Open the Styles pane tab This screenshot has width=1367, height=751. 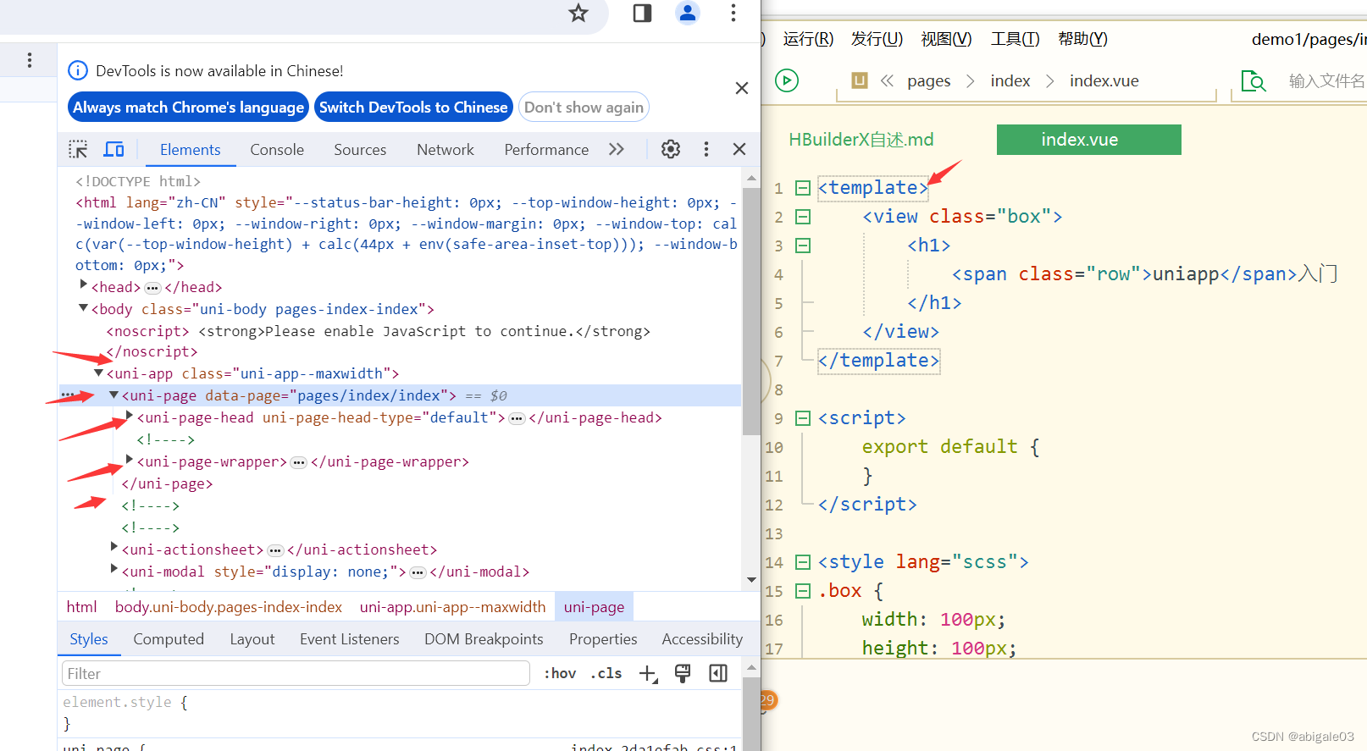[89, 639]
